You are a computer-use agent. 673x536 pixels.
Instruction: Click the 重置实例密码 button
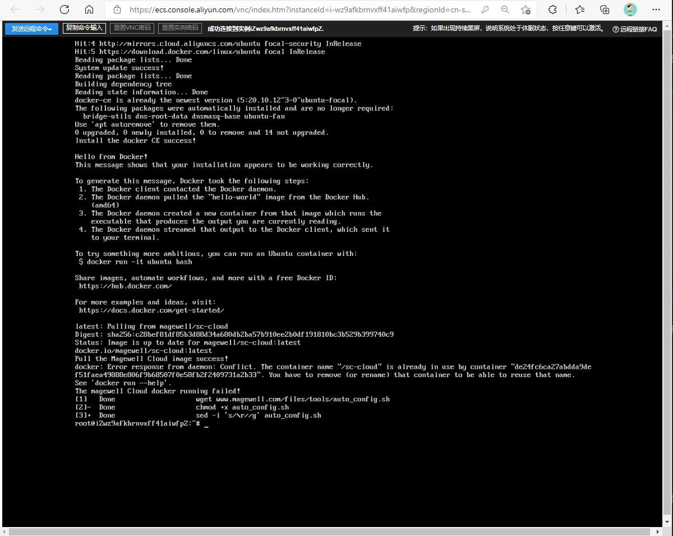click(179, 28)
